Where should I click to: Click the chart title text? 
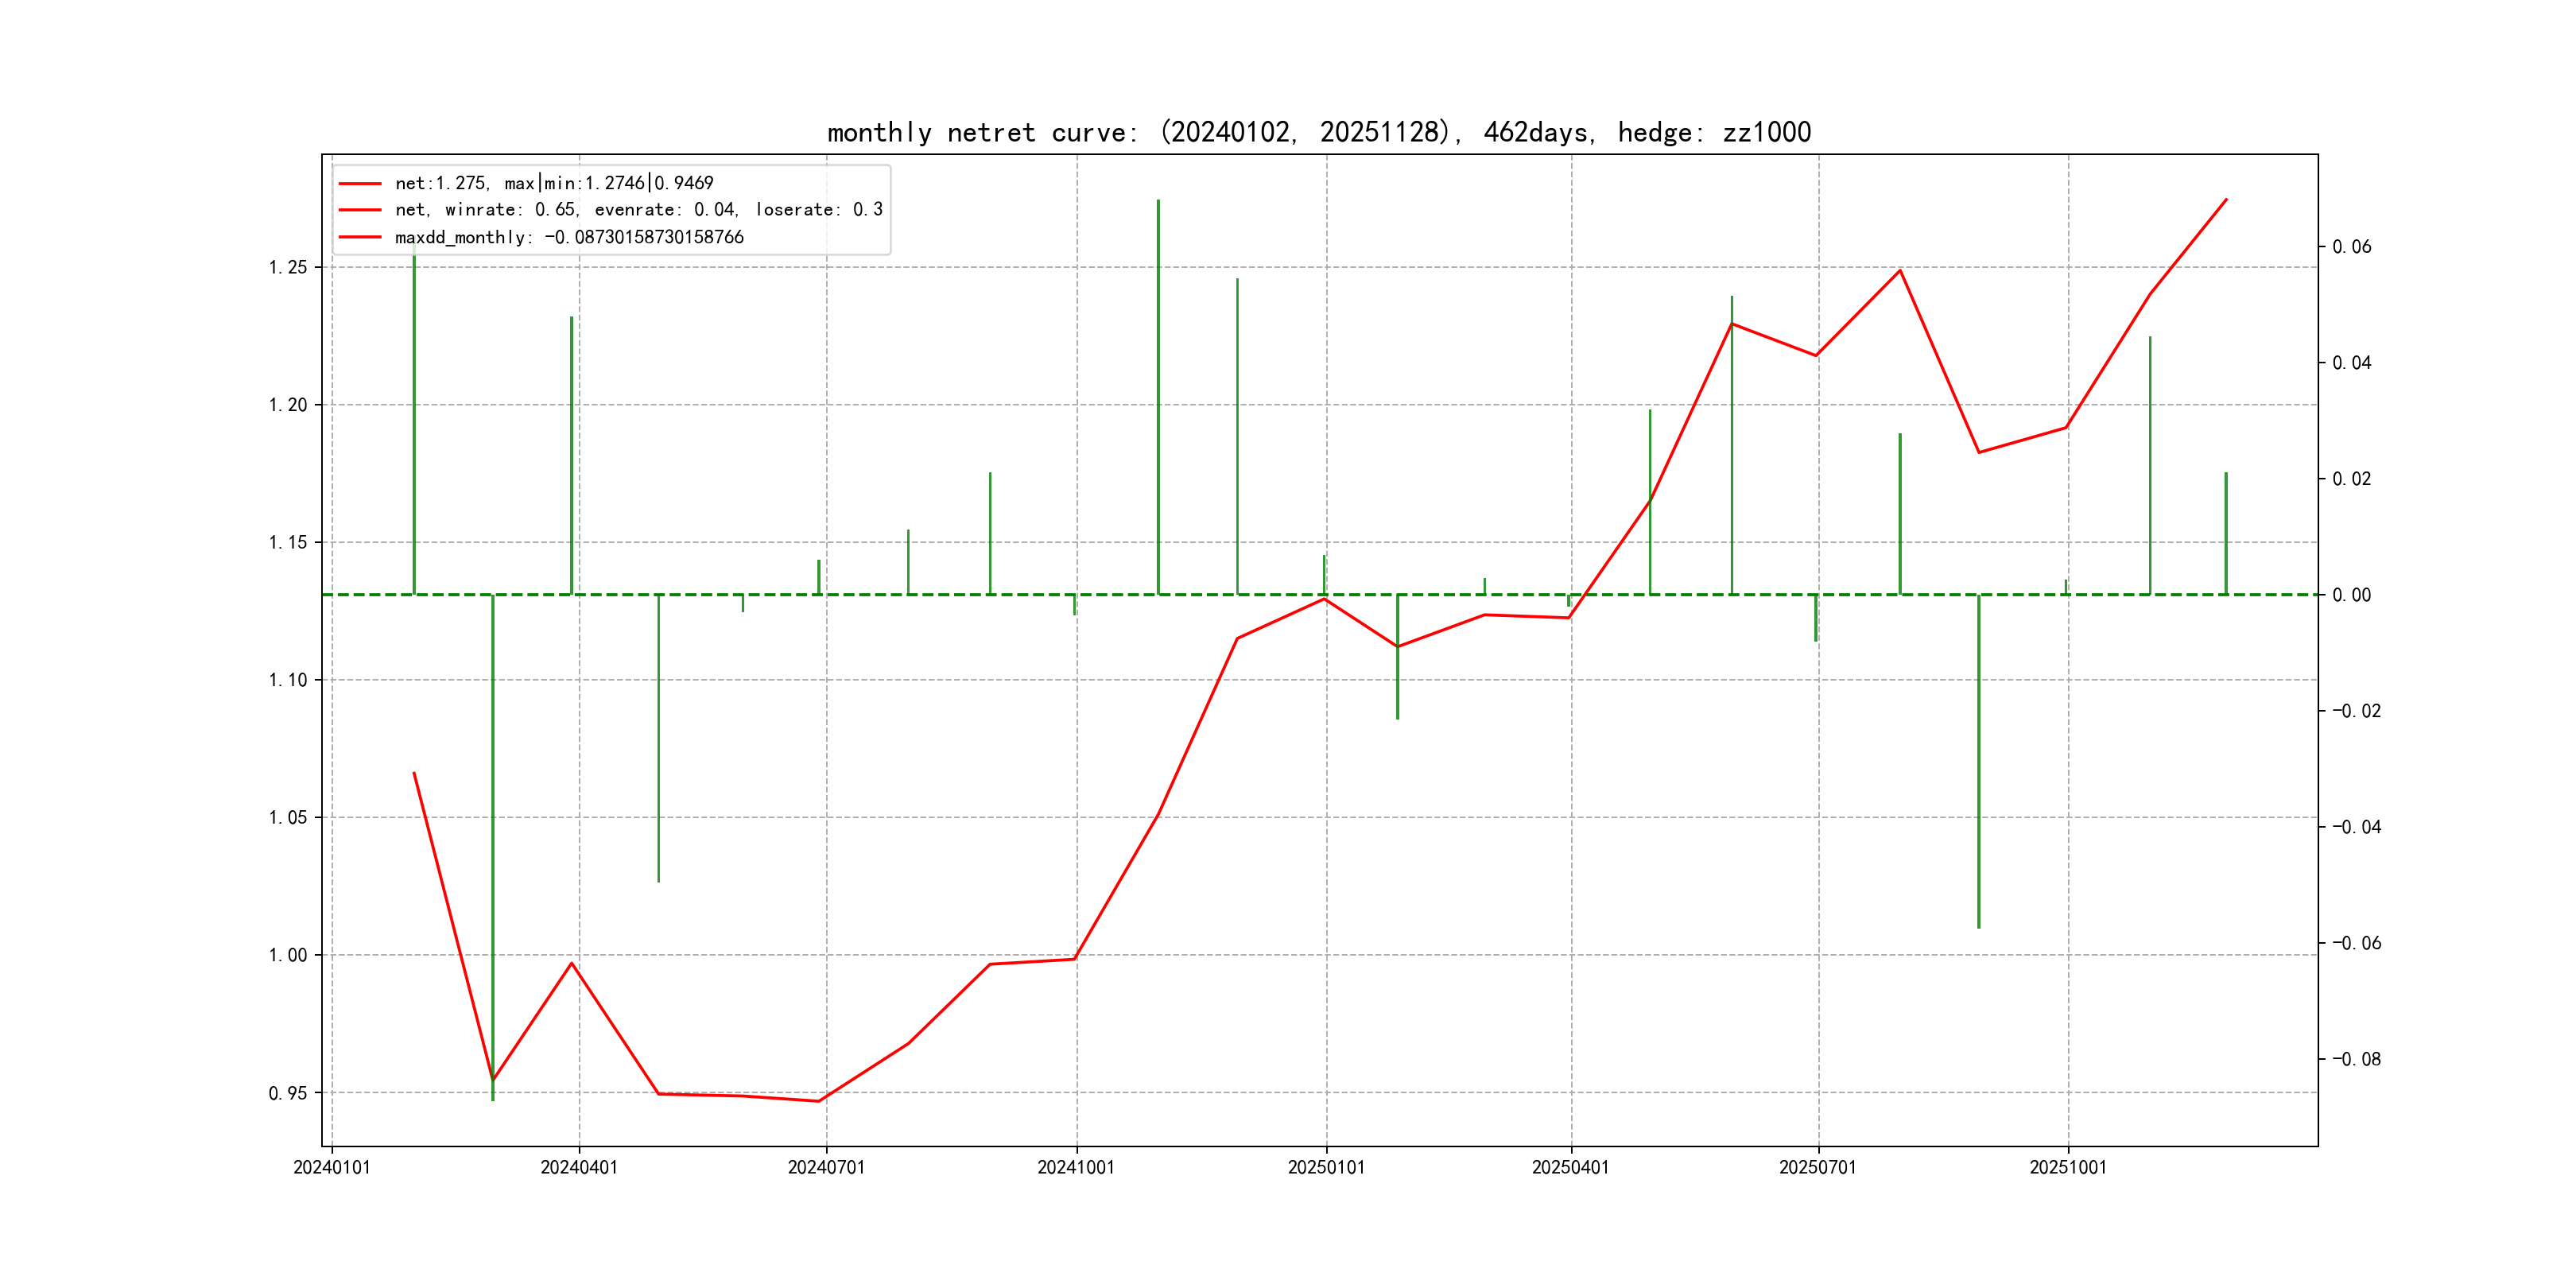1319,132
